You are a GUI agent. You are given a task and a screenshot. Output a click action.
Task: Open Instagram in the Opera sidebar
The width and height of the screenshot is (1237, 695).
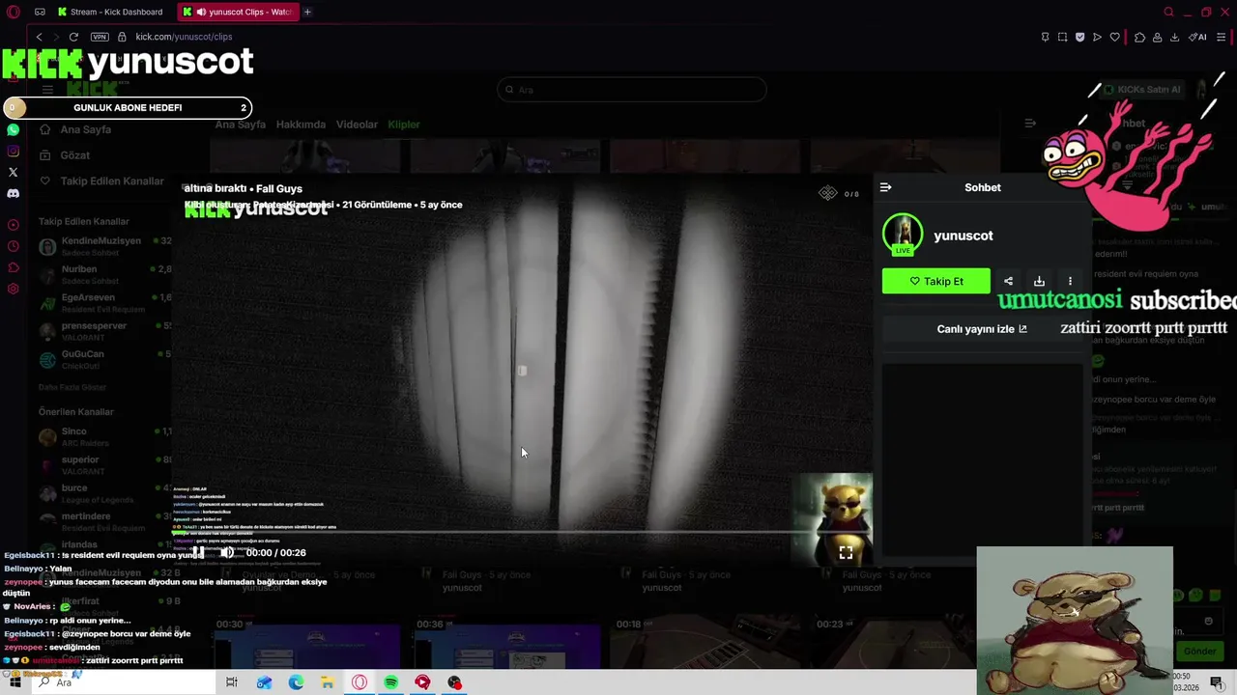13,151
